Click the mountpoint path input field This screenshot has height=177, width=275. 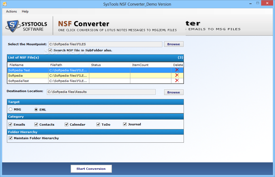(105, 44)
